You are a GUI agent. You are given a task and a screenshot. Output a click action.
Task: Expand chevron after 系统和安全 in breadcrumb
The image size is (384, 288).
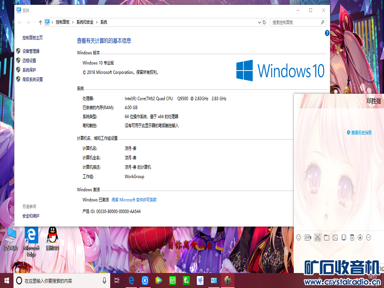[97, 22]
